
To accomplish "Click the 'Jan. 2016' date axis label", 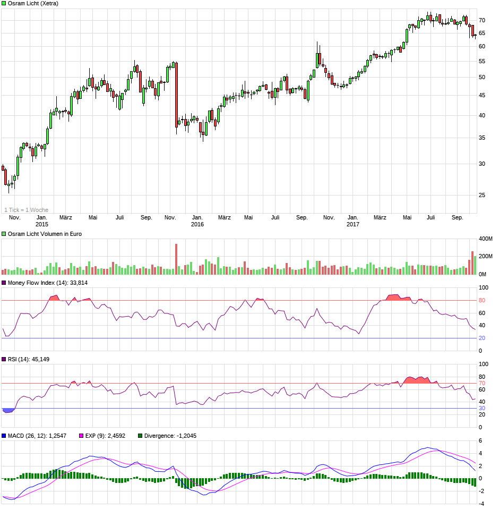I will (x=197, y=221).
